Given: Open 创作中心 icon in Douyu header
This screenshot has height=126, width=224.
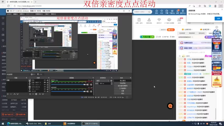Looking at the screenshot, I should [183, 12].
